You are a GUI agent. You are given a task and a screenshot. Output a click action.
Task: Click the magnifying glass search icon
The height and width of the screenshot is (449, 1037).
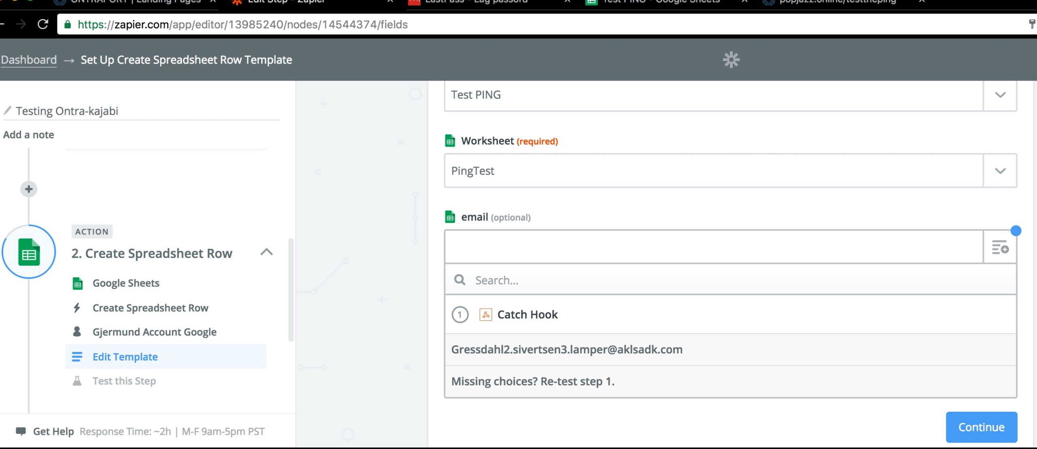(460, 280)
